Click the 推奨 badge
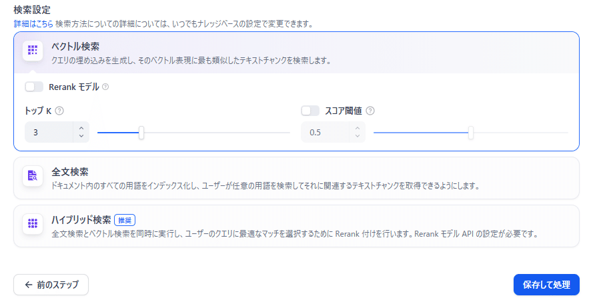The width and height of the screenshot is (605, 308). click(x=125, y=220)
